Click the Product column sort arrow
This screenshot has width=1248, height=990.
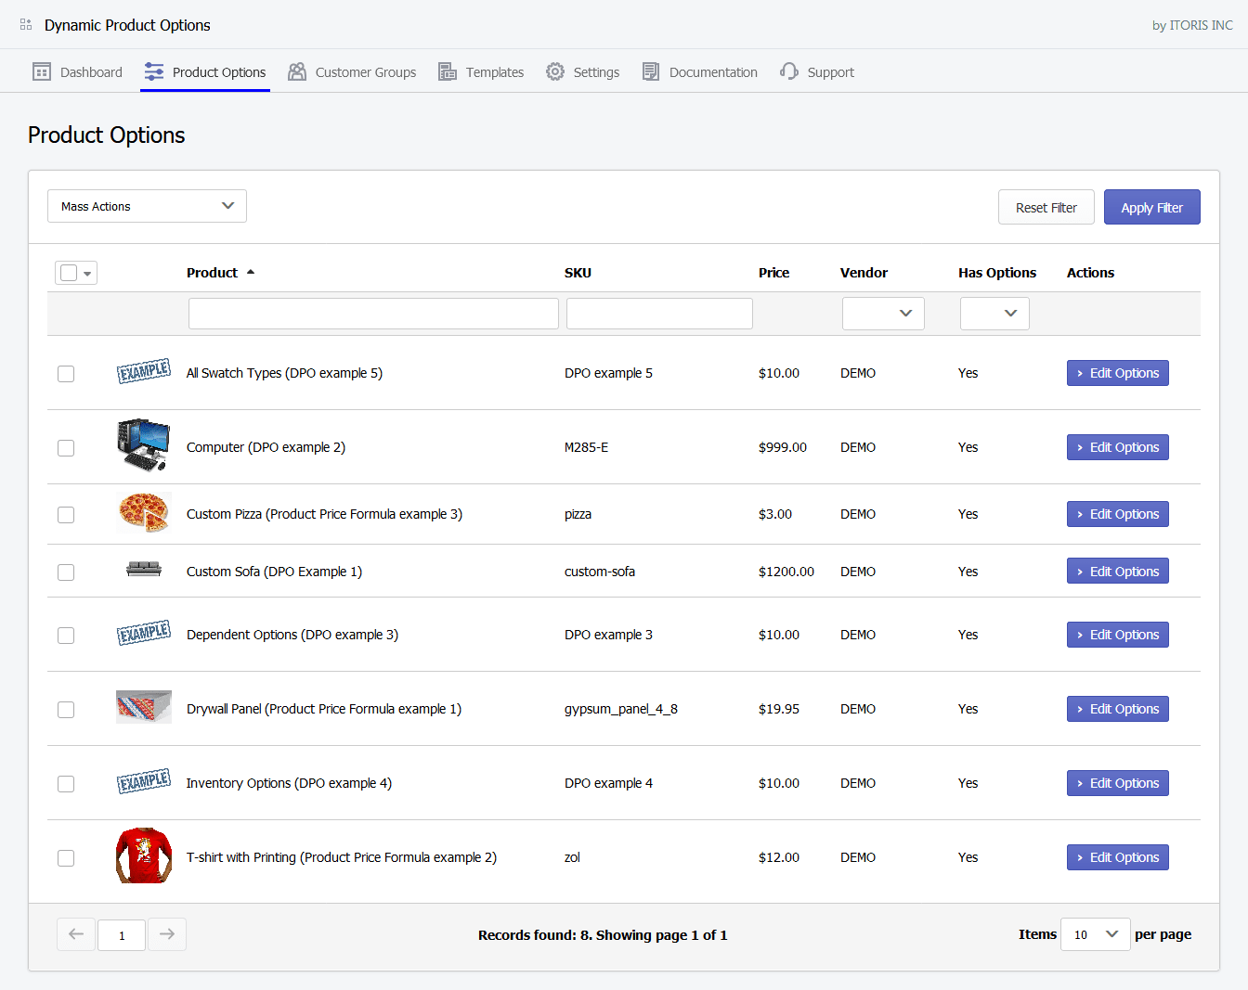251,272
